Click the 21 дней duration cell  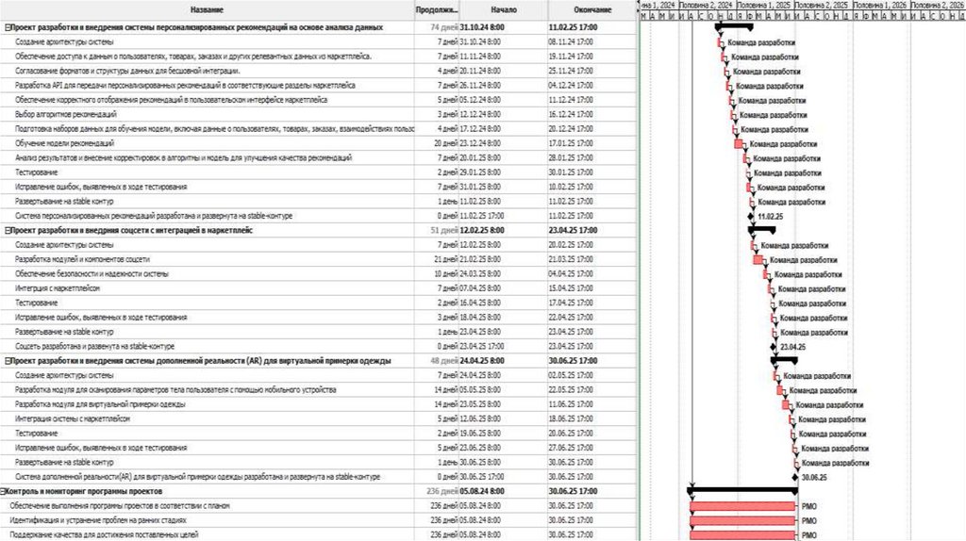[445, 260]
